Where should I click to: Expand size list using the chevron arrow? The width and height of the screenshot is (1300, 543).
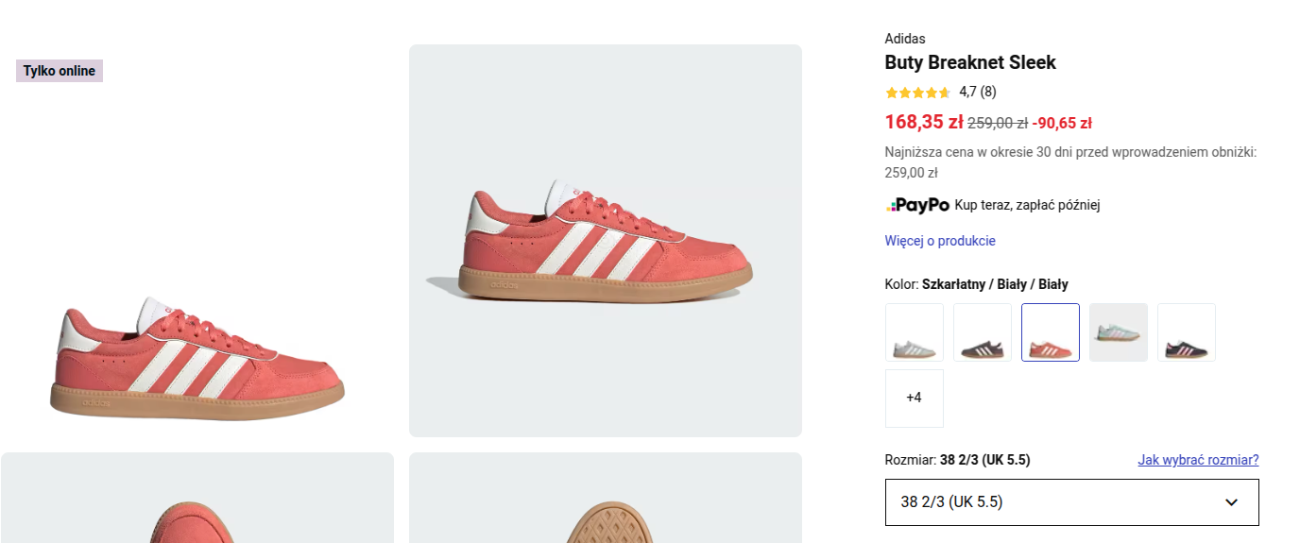point(1231,502)
